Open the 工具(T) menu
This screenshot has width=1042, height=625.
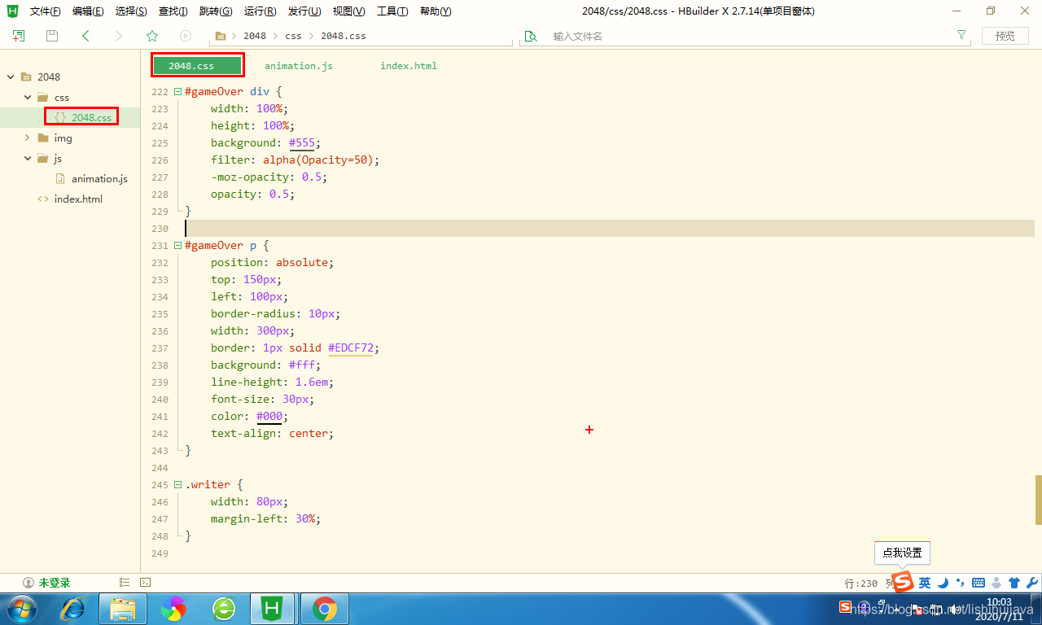[x=392, y=11]
